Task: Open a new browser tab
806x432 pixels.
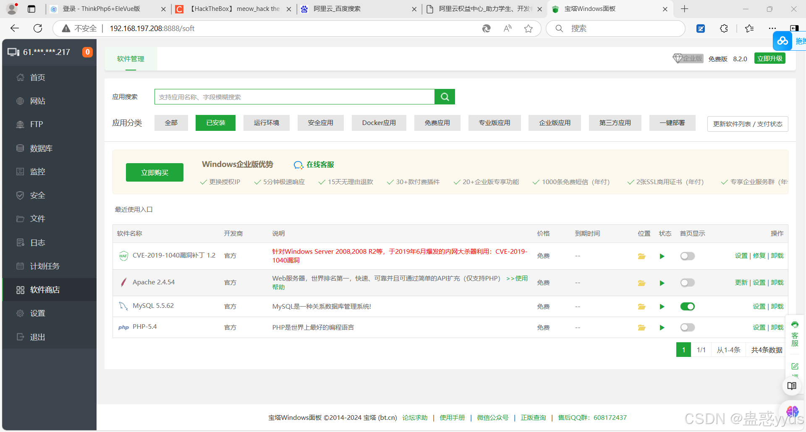Action: pos(684,9)
